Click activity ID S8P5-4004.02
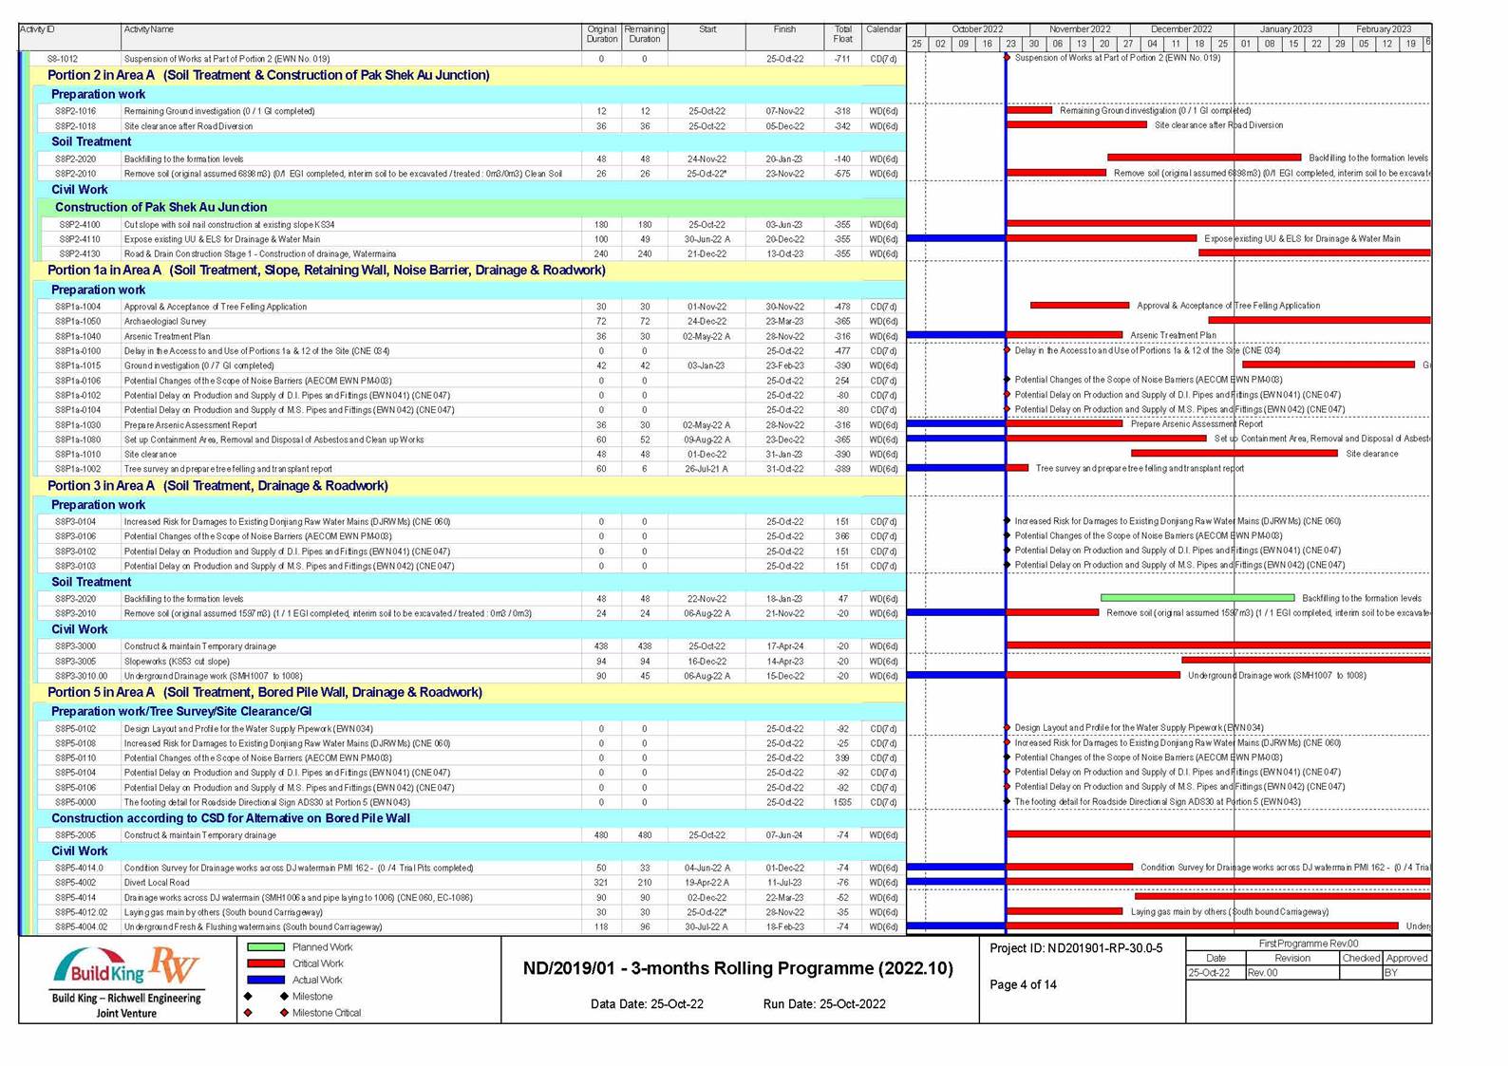Image resolution: width=1508 pixels, height=1066 pixels. (82, 926)
